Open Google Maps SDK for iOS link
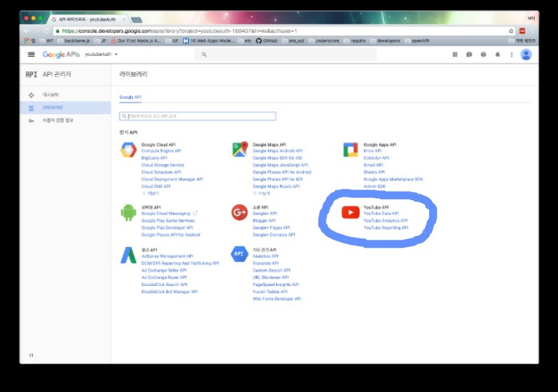Screen dimensions: 558x392 pos(277,158)
